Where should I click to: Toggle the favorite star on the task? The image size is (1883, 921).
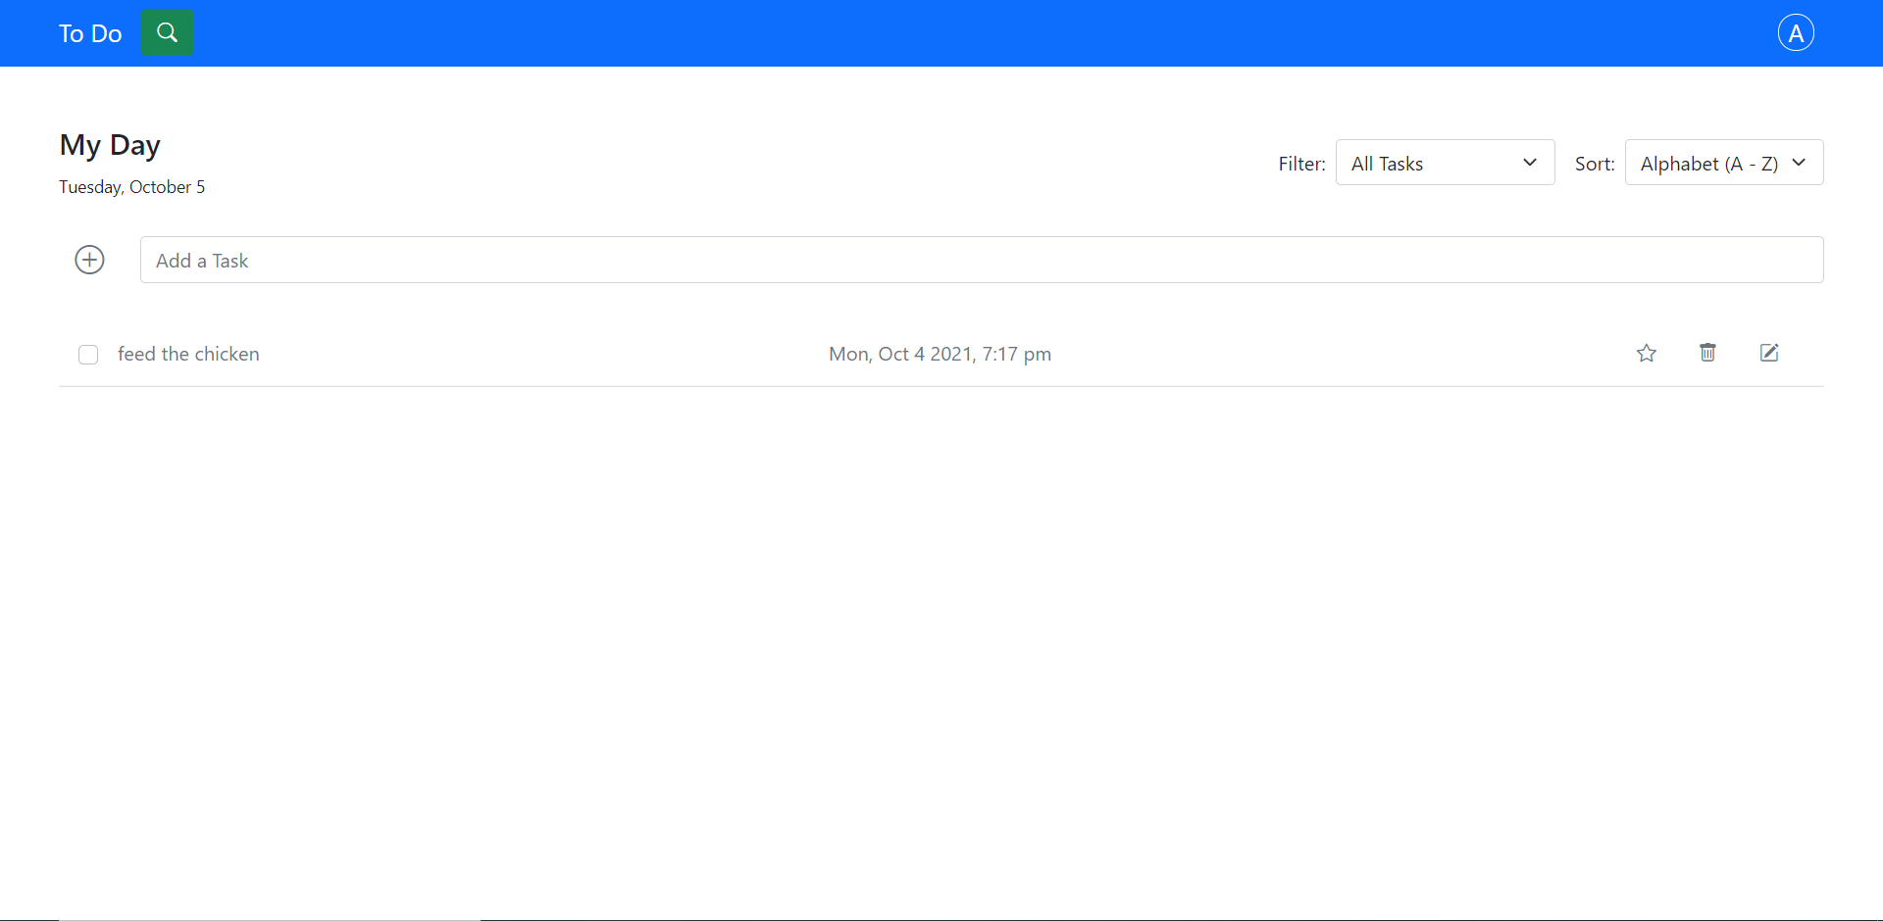(1647, 353)
